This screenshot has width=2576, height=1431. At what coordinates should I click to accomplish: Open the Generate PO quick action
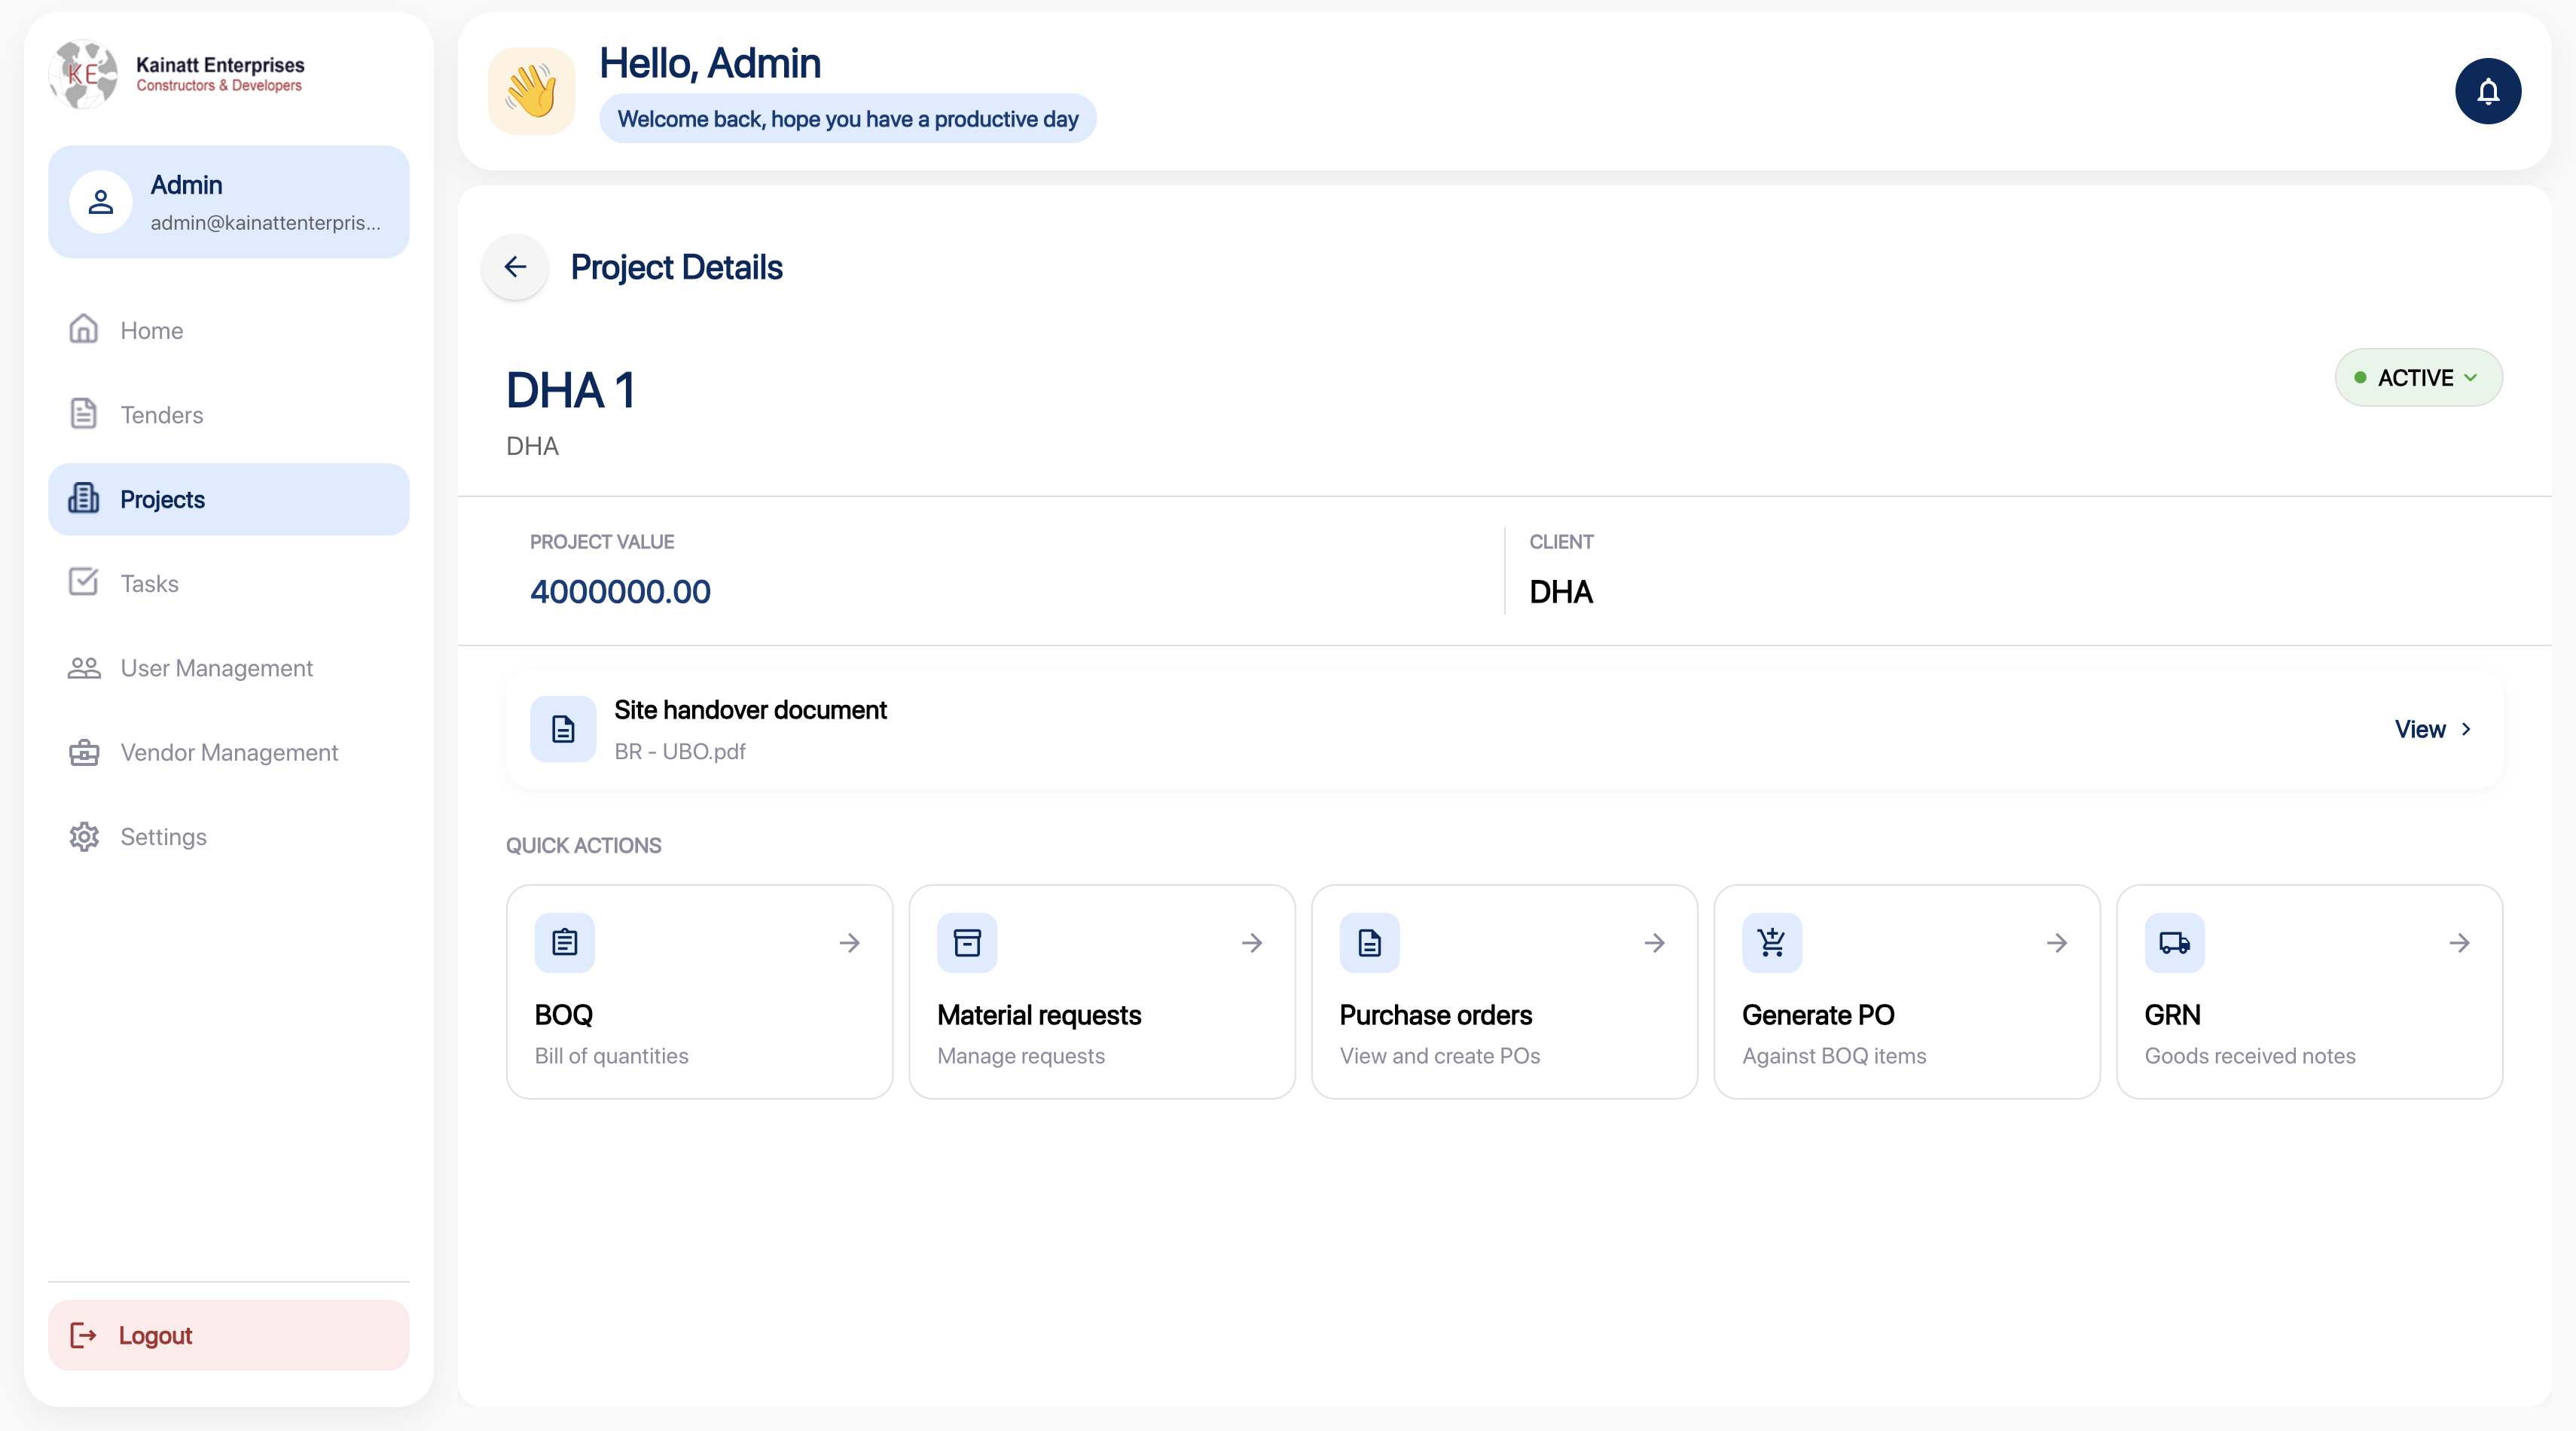[x=1907, y=991]
